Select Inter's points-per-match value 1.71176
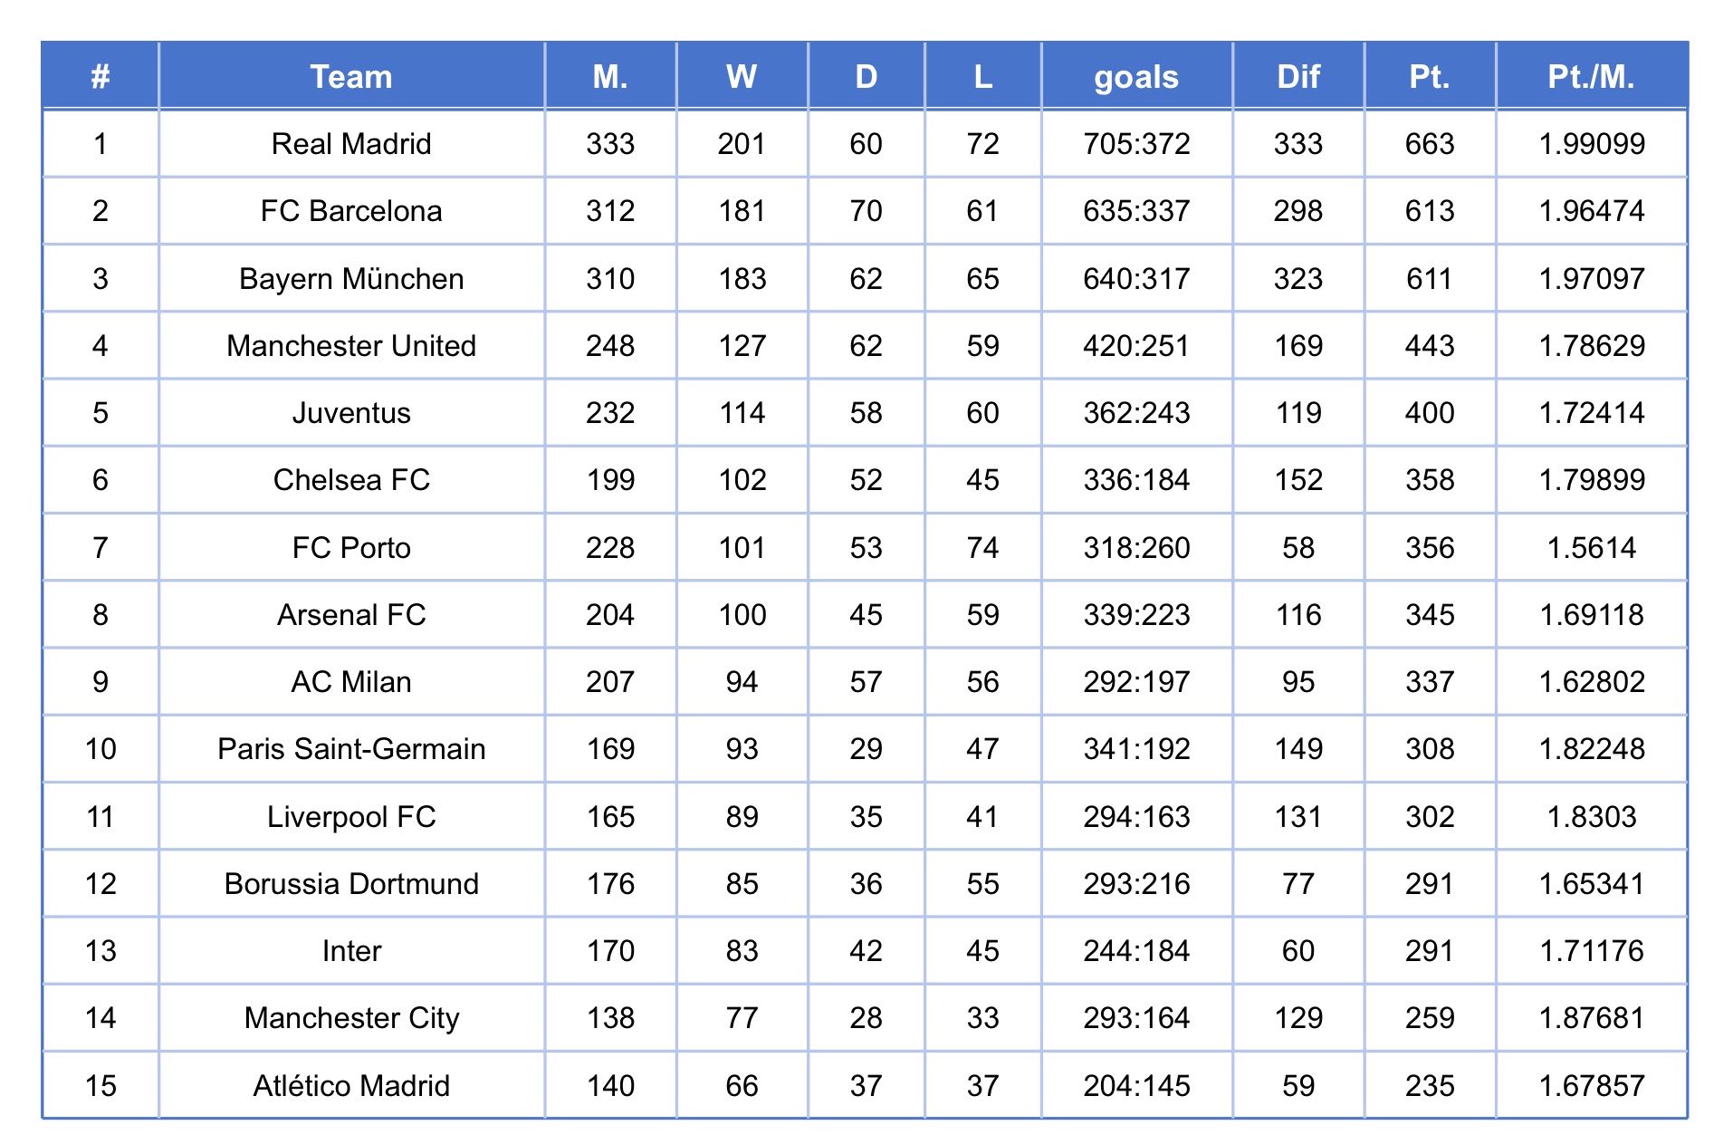The width and height of the screenshot is (1733, 1144). tap(1591, 951)
